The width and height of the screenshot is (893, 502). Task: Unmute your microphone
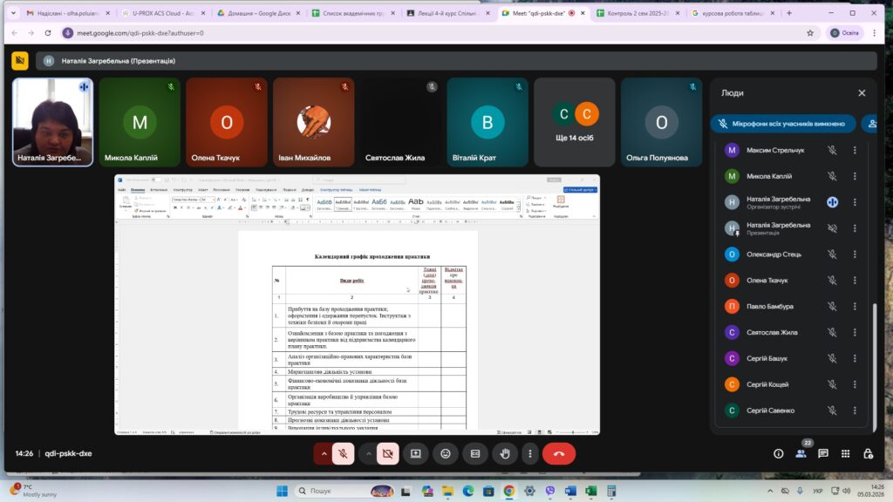click(x=344, y=453)
